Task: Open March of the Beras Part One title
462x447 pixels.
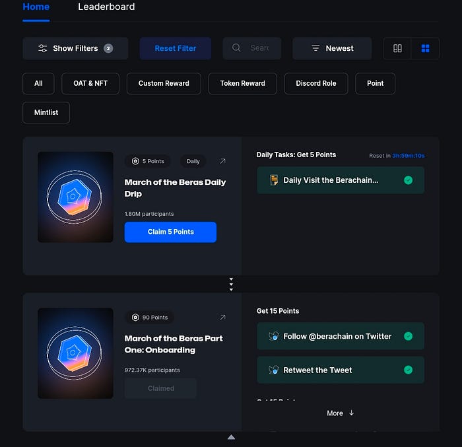Action: pos(174,344)
